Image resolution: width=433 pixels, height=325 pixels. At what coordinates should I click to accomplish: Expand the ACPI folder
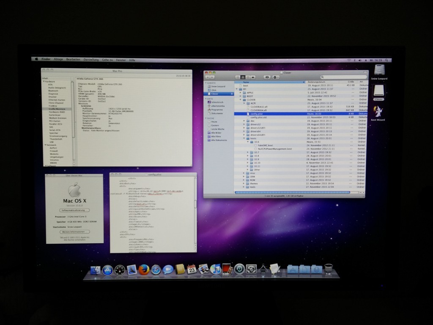pyautogui.click(x=244, y=103)
